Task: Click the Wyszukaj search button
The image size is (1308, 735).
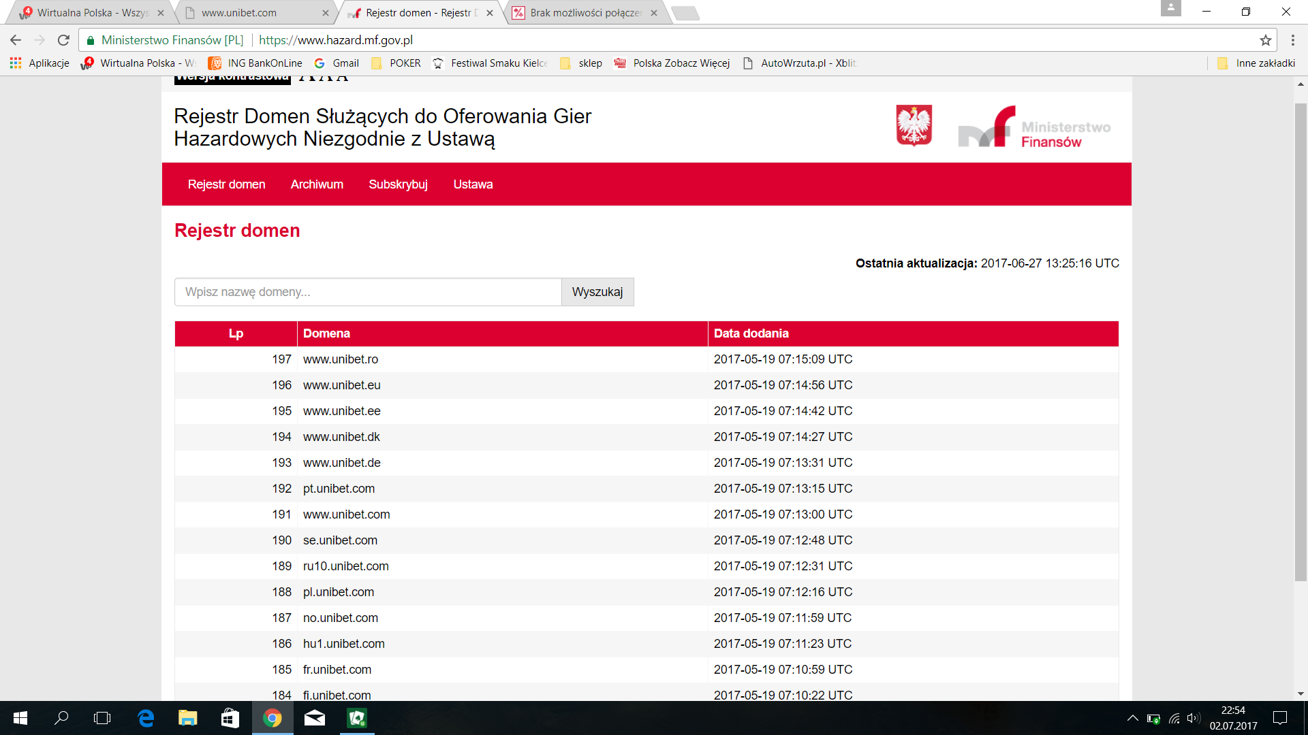Action: [x=597, y=292]
